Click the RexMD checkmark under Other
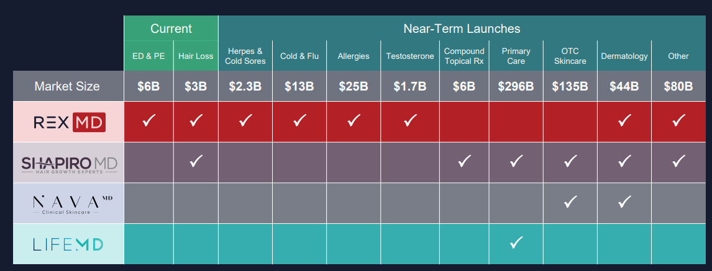 click(678, 121)
